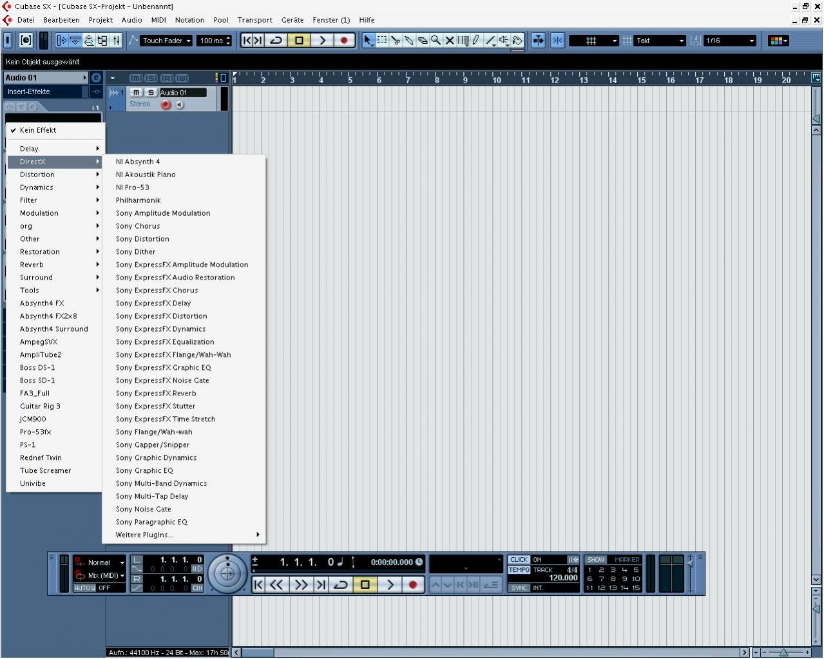Click the jog wheel in transport
The width and height of the screenshot is (824, 659).
pos(227,572)
